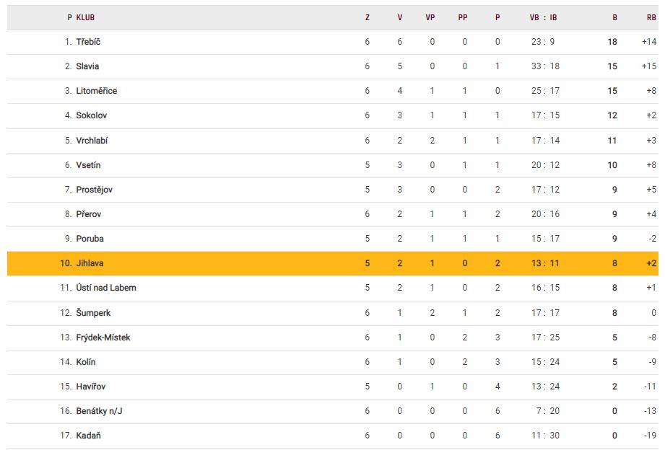665x450 pixels.
Task: Click the Sokolov team name
Action: tap(91, 115)
